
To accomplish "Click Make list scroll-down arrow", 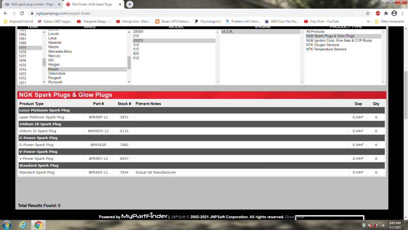I will pyautogui.click(x=129, y=82).
